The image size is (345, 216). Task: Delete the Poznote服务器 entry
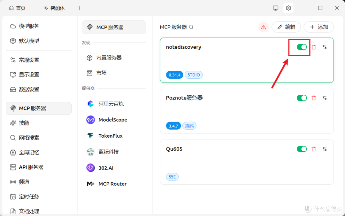(314, 98)
